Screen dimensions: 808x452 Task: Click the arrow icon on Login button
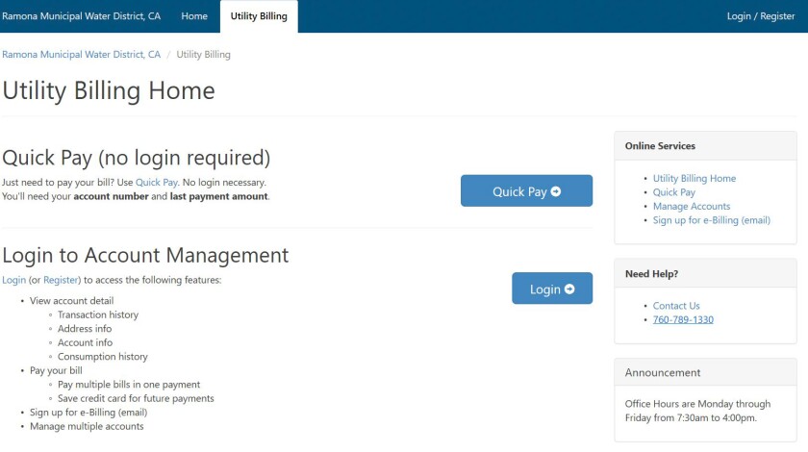tap(569, 289)
